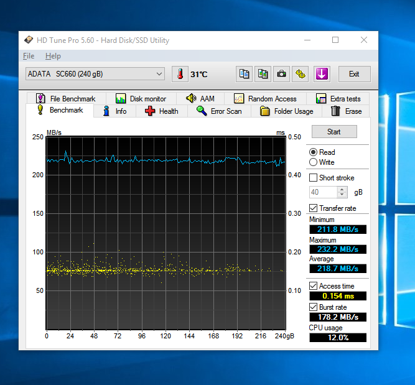The width and height of the screenshot is (415, 385).
Task: Click the Start benchmark button
Action: coord(334,131)
